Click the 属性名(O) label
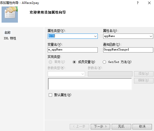Viewport: 154px width, 131px height. click(x=111, y=31)
